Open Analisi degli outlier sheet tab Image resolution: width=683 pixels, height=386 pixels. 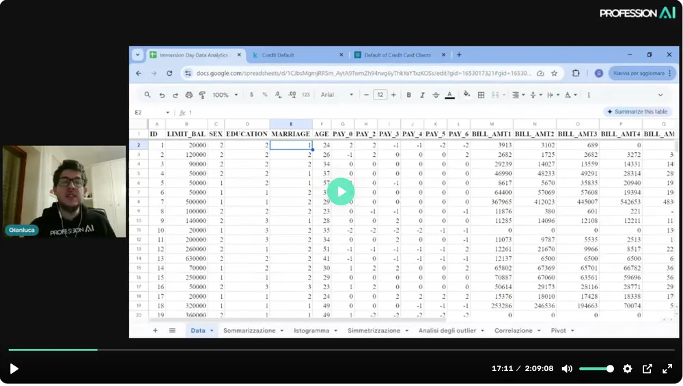451,331
